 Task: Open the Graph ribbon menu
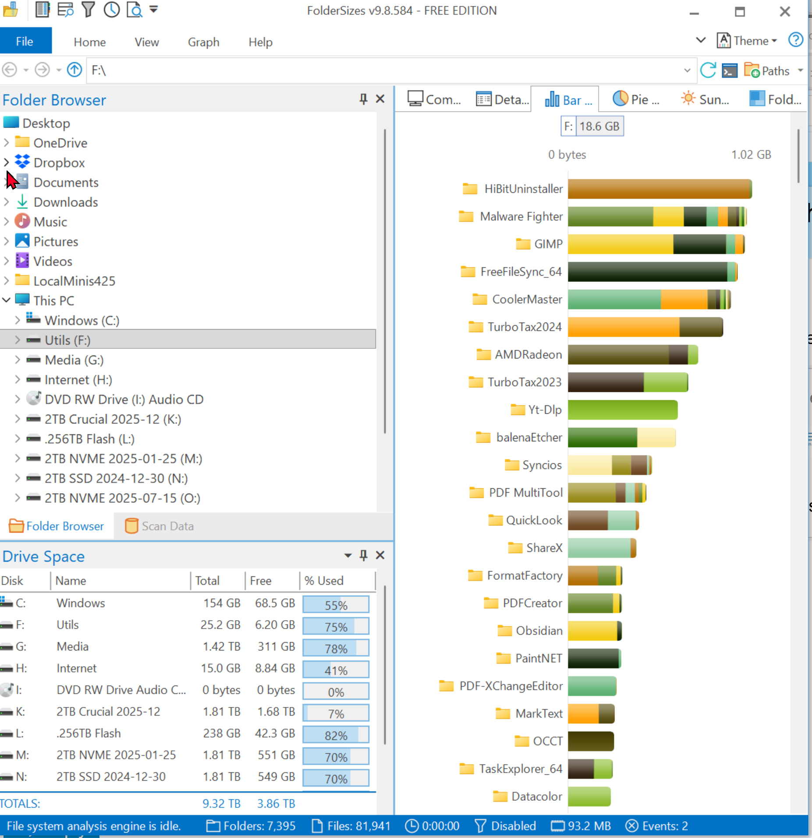203,42
